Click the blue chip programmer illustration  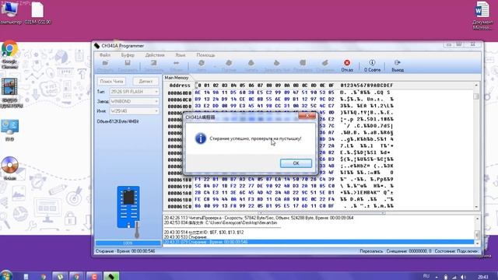(128, 207)
